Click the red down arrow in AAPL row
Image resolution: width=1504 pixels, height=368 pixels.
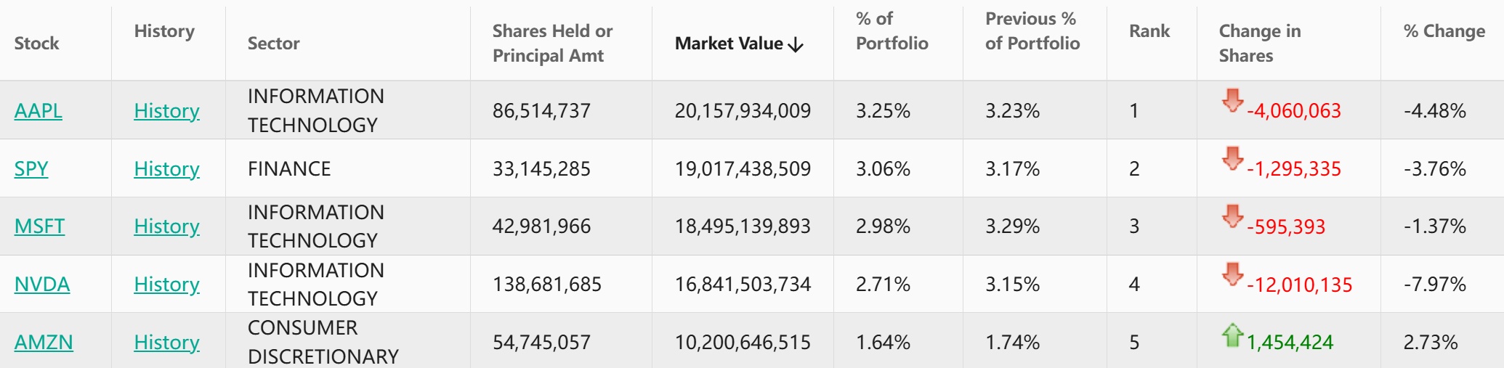point(1232,100)
